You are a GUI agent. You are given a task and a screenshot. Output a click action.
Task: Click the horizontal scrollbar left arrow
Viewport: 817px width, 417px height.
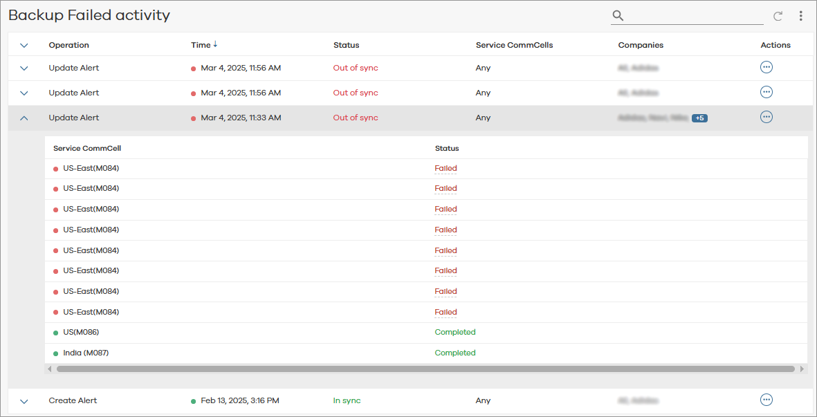pyautogui.click(x=49, y=369)
